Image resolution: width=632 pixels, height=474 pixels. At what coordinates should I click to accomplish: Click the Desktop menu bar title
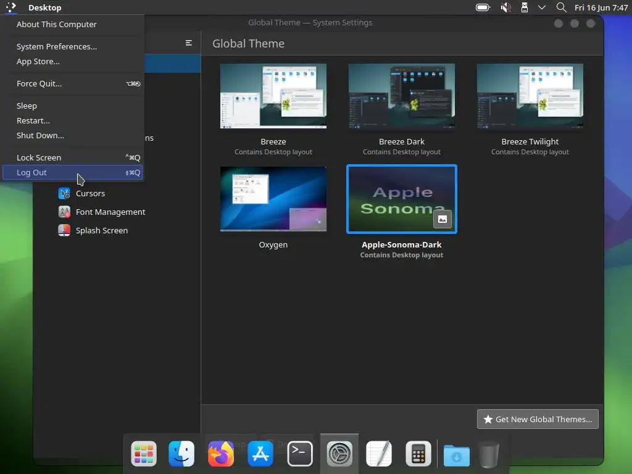pyautogui.click(x=44, y=7)
